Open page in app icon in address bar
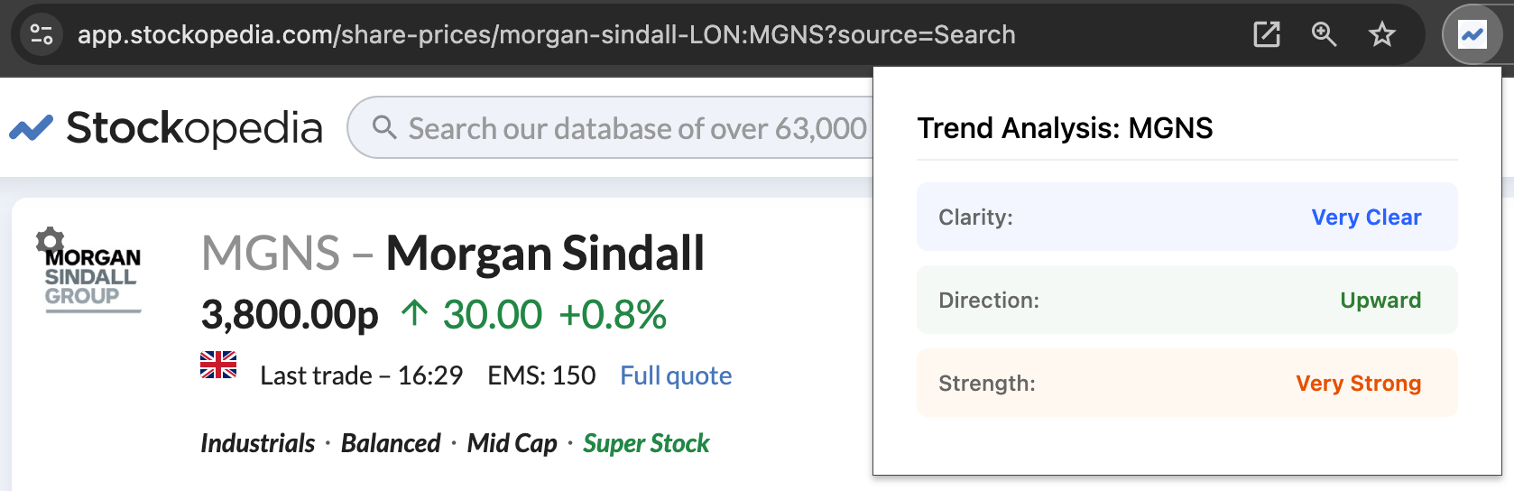Image resolution: width=1514 pixels, height=491 pixels. click(x=1267, y=35)
